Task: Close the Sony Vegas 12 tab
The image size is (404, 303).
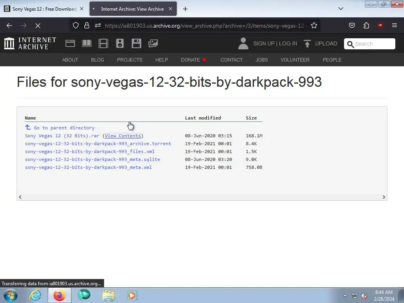Action: 82,9
